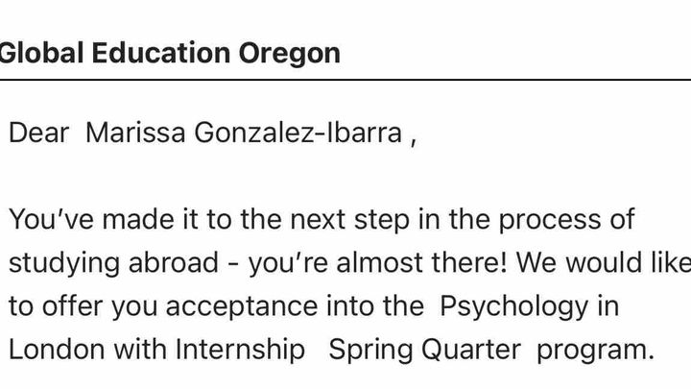Click the horizontal divider under the header

[x=345, y=81]
